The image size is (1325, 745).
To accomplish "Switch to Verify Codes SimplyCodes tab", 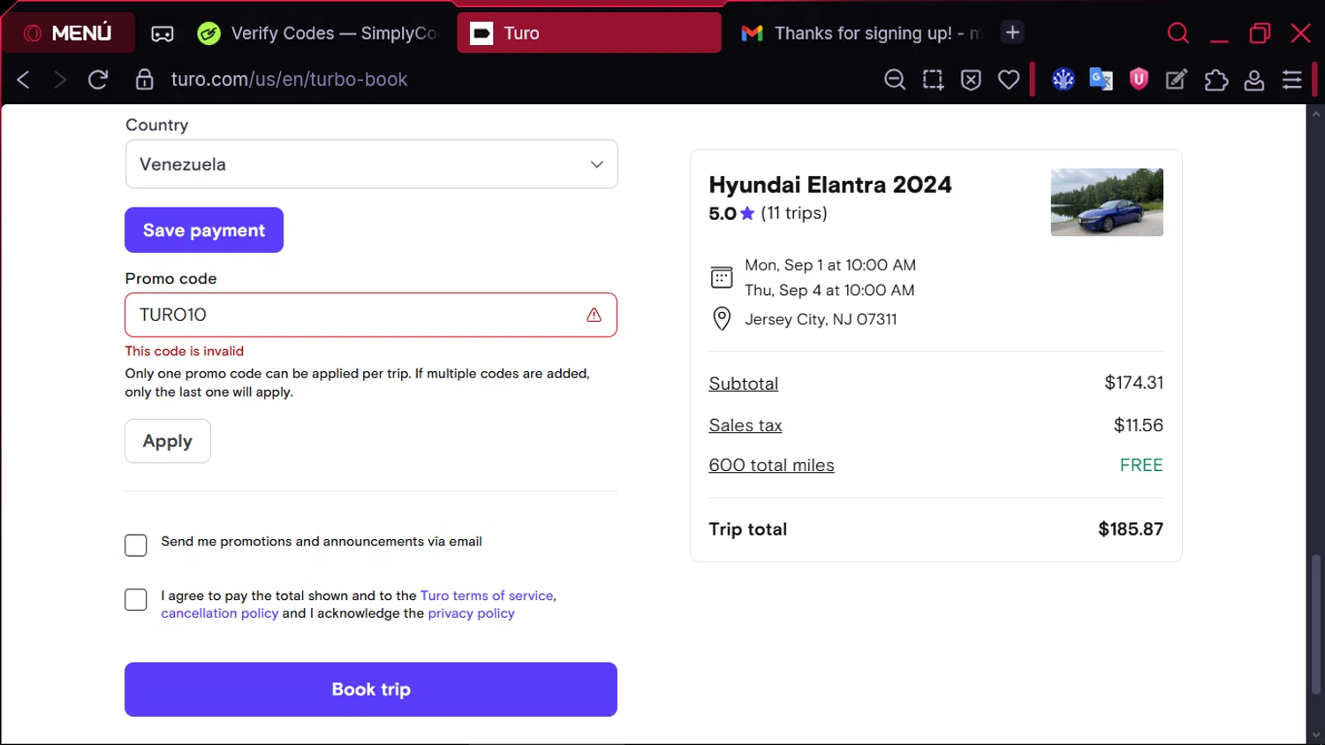I will click(x=317, y=34).
